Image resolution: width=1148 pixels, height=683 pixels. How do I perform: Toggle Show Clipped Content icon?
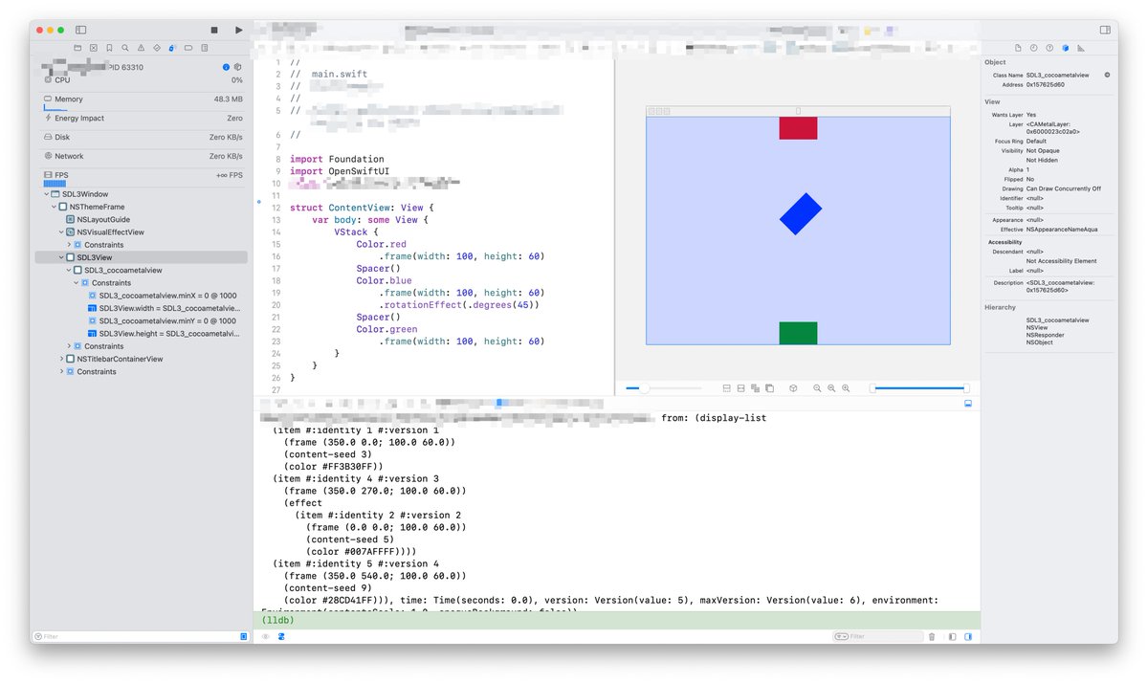click(727, 388)
